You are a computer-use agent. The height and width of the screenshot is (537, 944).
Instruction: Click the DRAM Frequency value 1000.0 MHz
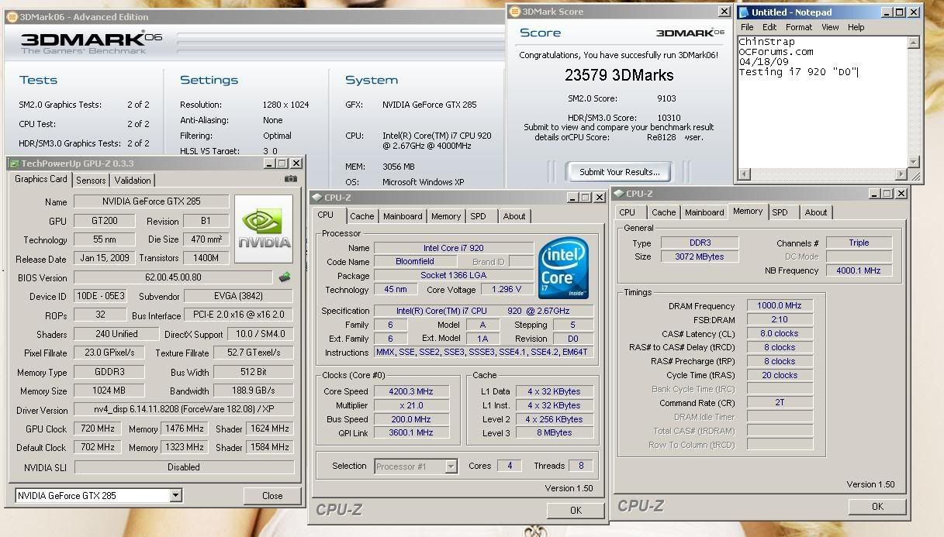(x=780, y=306)
